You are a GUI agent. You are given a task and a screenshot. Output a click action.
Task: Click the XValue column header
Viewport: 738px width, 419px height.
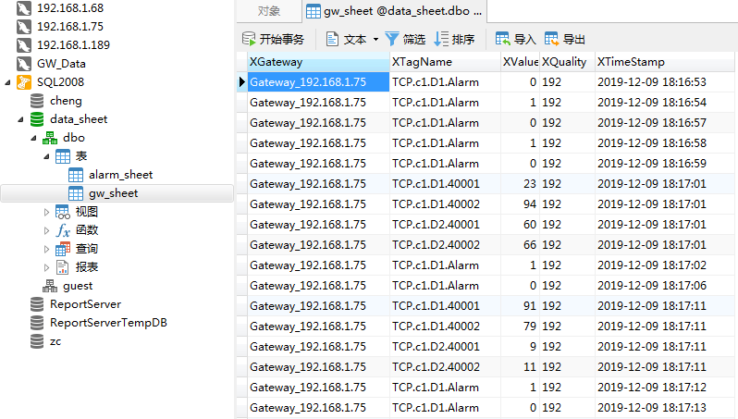tap(520, 62)
